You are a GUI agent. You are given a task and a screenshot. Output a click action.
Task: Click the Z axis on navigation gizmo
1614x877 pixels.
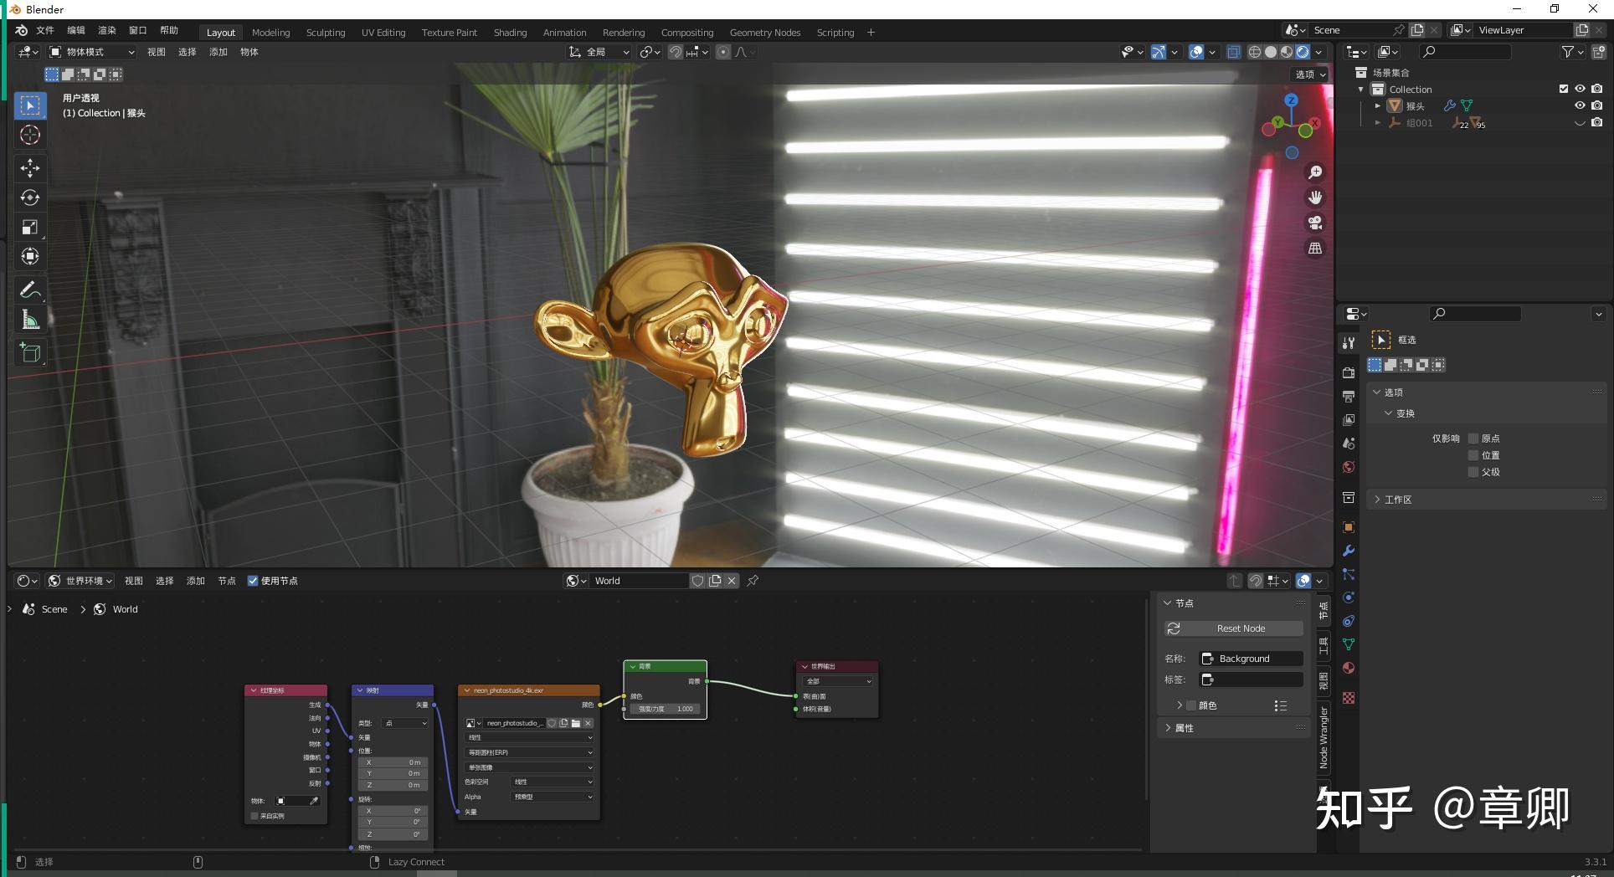click(x=1291, y=100)
